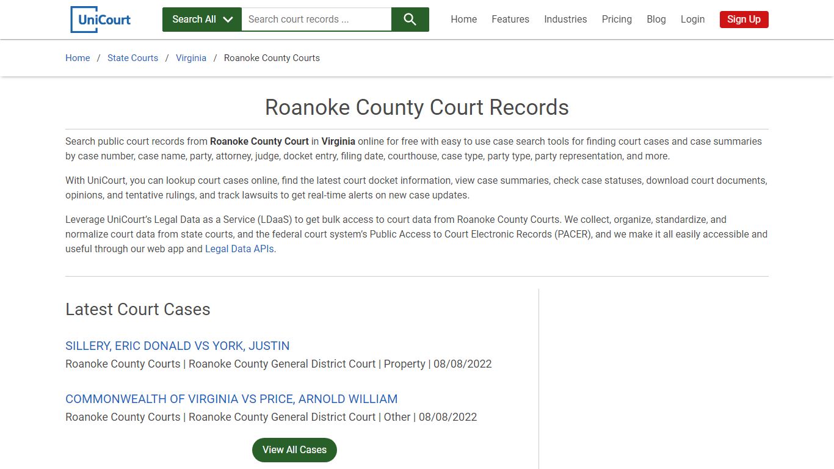
Task: Open the Blog menu item
Action: tap(656, 20)
